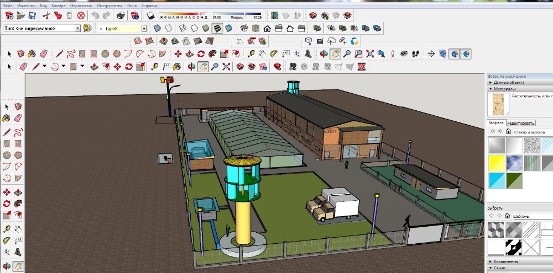Open the Нарисовать menu
553x273 pixels.
tap(81, 6)
